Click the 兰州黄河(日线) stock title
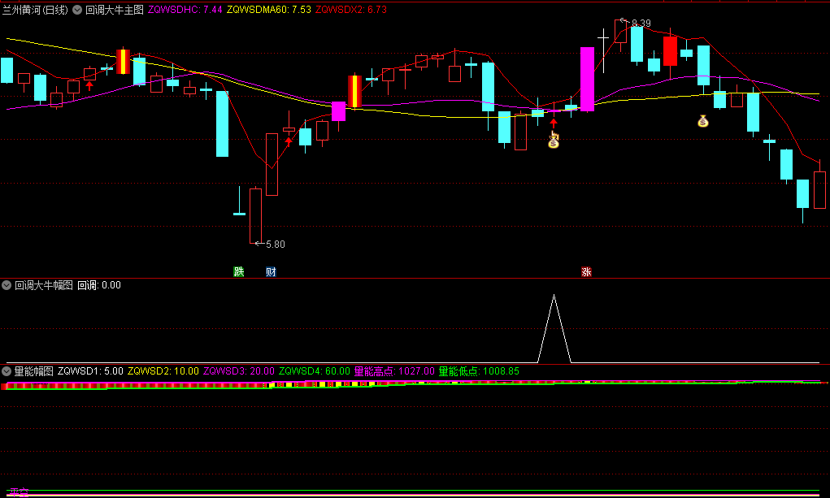The width and height of the screenshot is (830, 498). click(35, 10)
